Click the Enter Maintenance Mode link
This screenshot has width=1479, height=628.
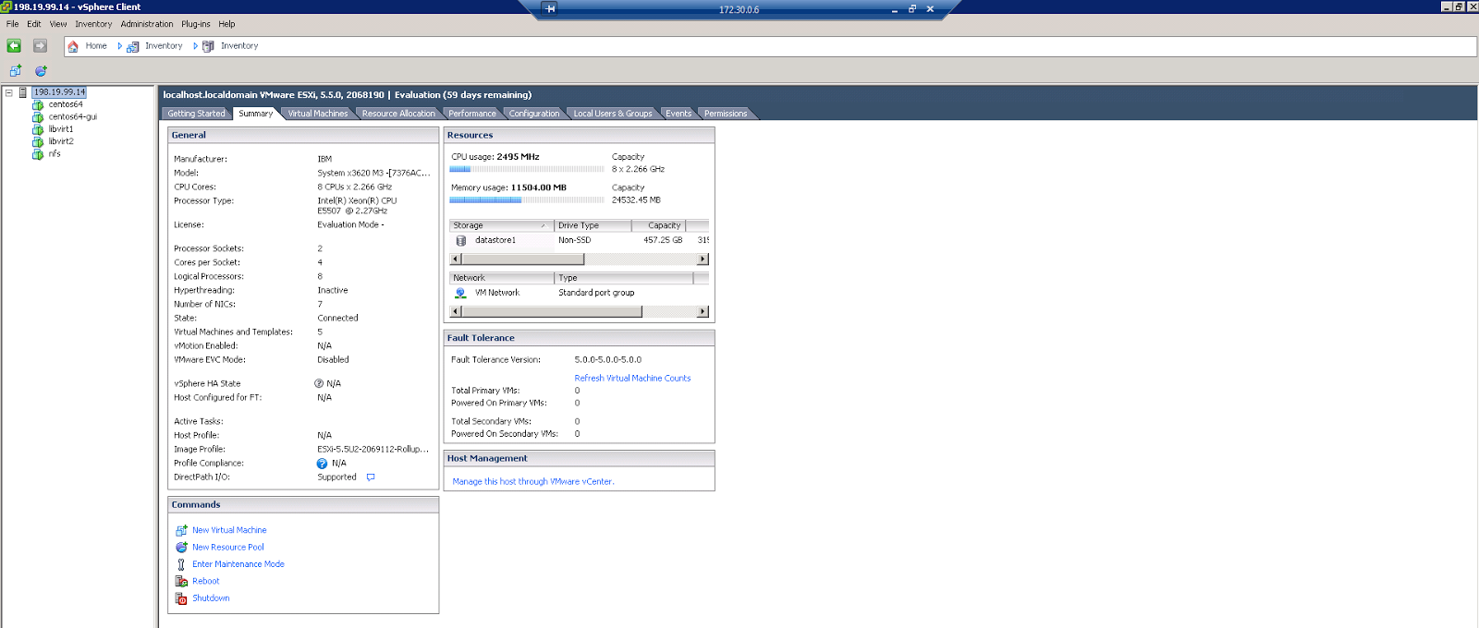tap(238, 564)
